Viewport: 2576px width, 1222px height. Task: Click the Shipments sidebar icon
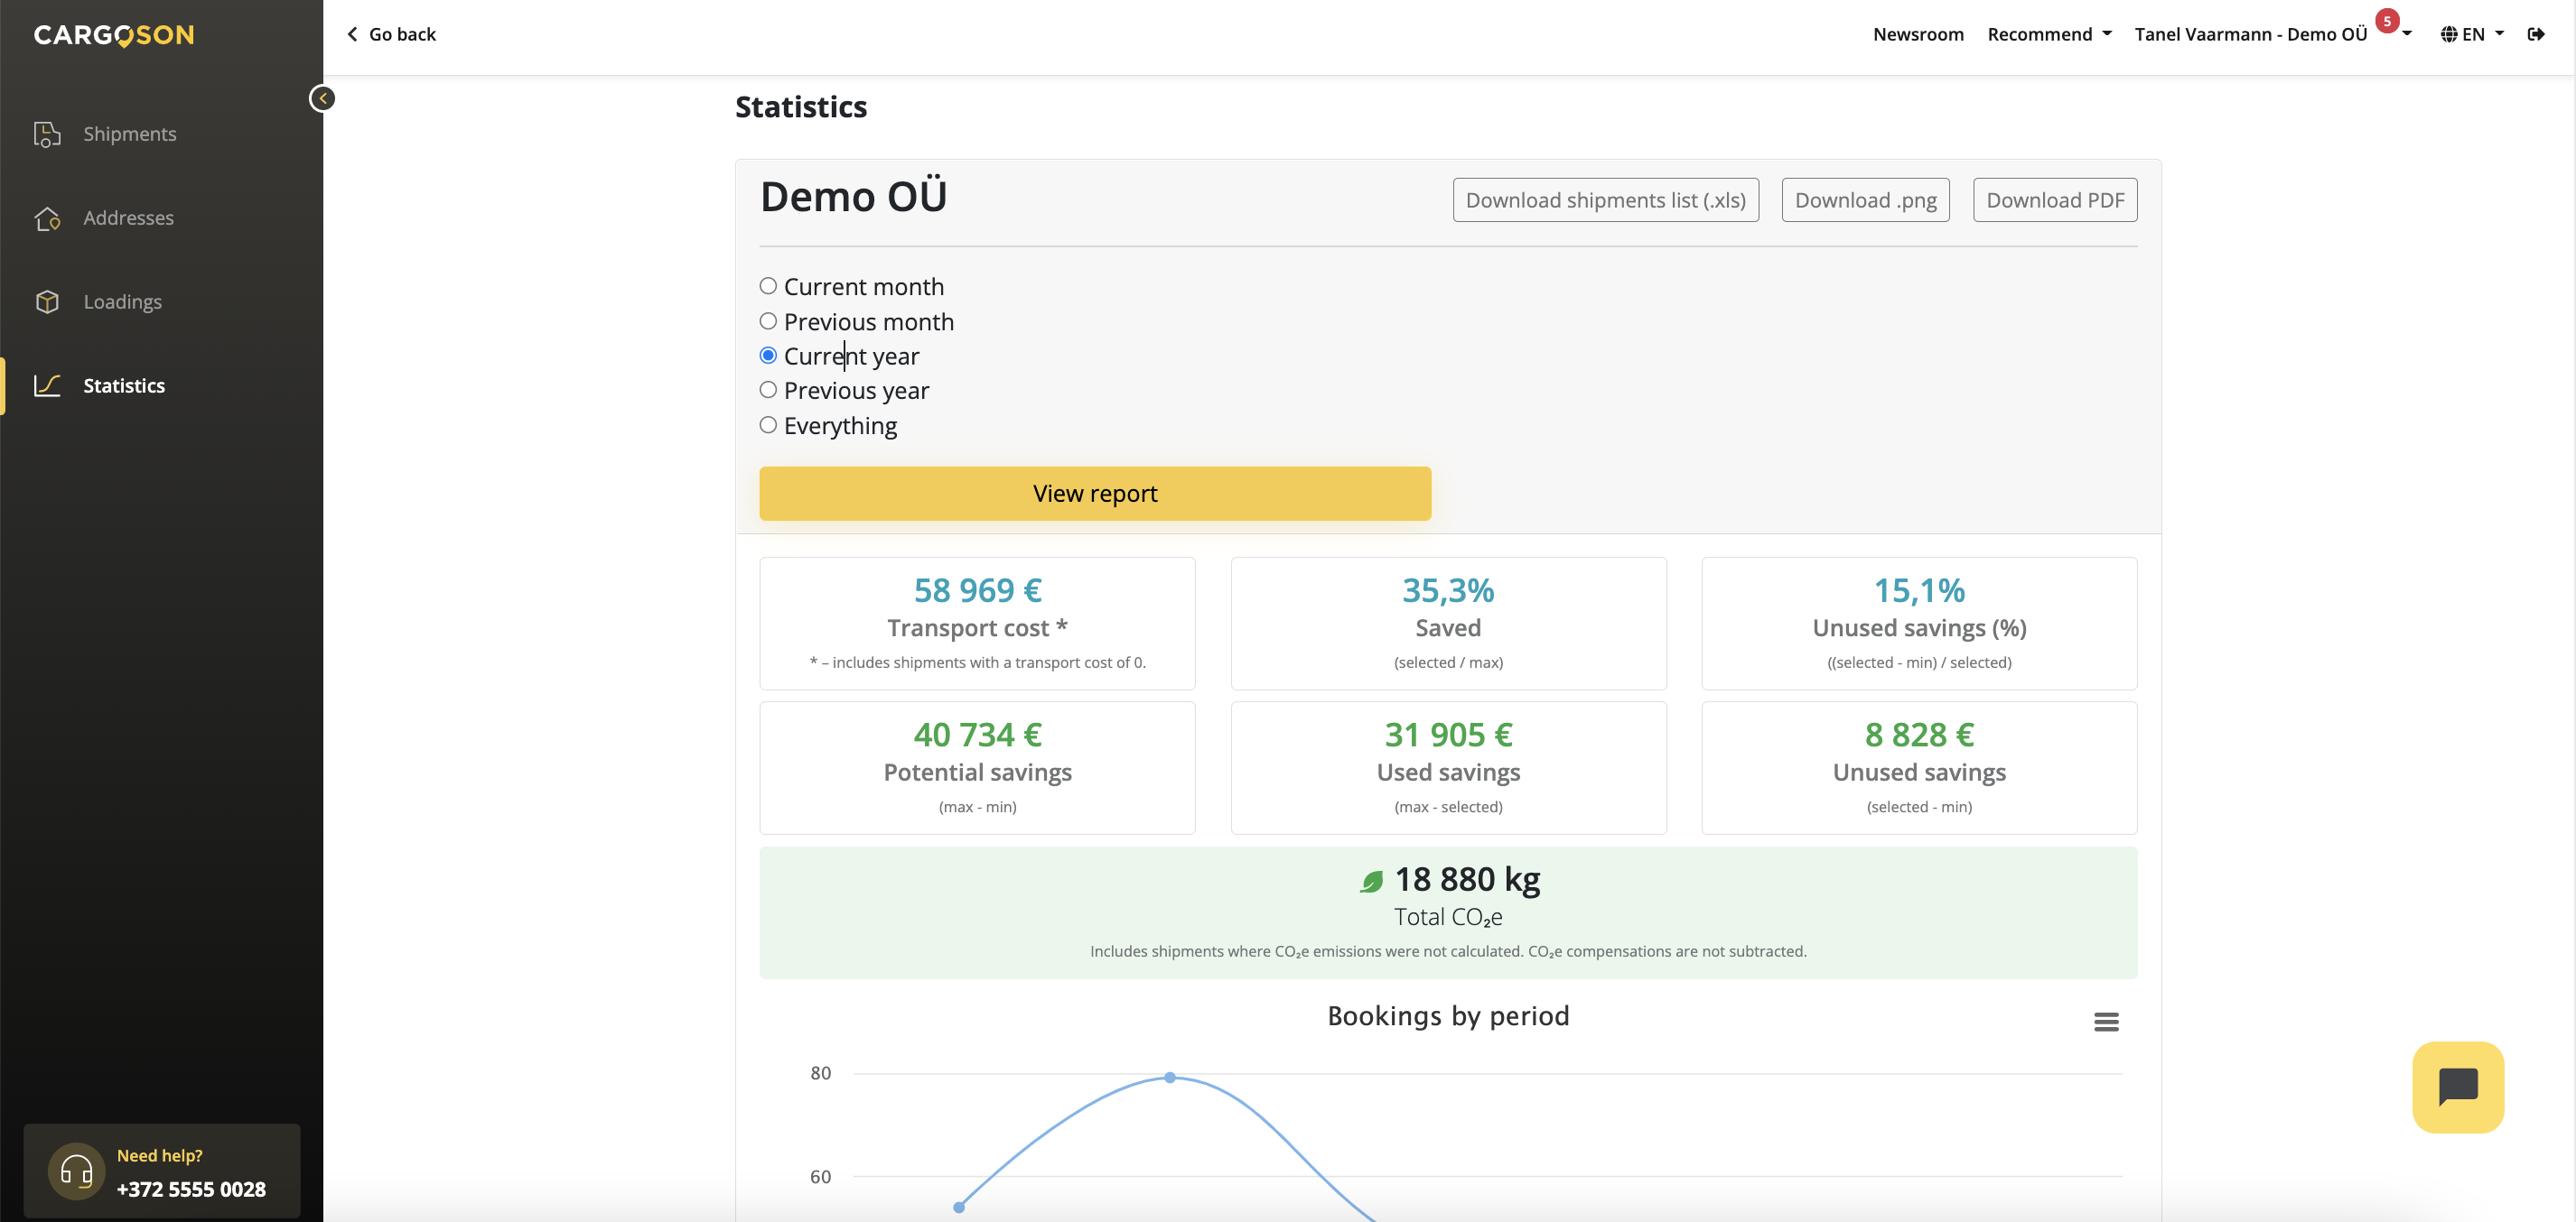[x=47, y=134]
